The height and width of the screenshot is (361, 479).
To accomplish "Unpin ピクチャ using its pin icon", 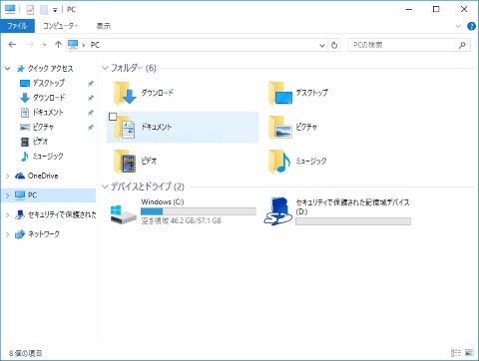I will [x=90, y=128].
